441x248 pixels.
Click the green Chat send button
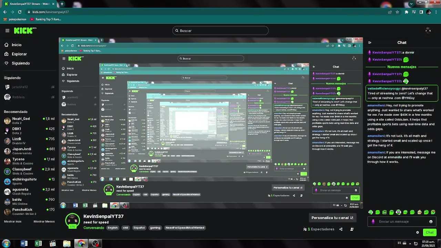pos(430,232)
